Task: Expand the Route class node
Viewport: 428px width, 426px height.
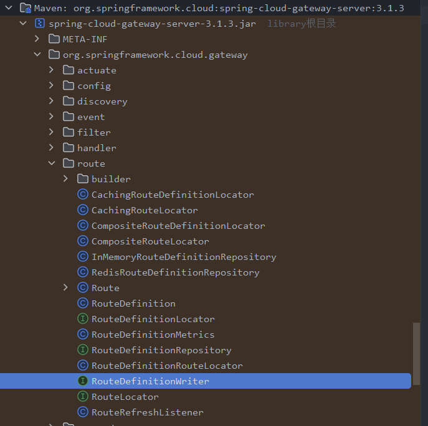Action: click(x=65, y=287)
